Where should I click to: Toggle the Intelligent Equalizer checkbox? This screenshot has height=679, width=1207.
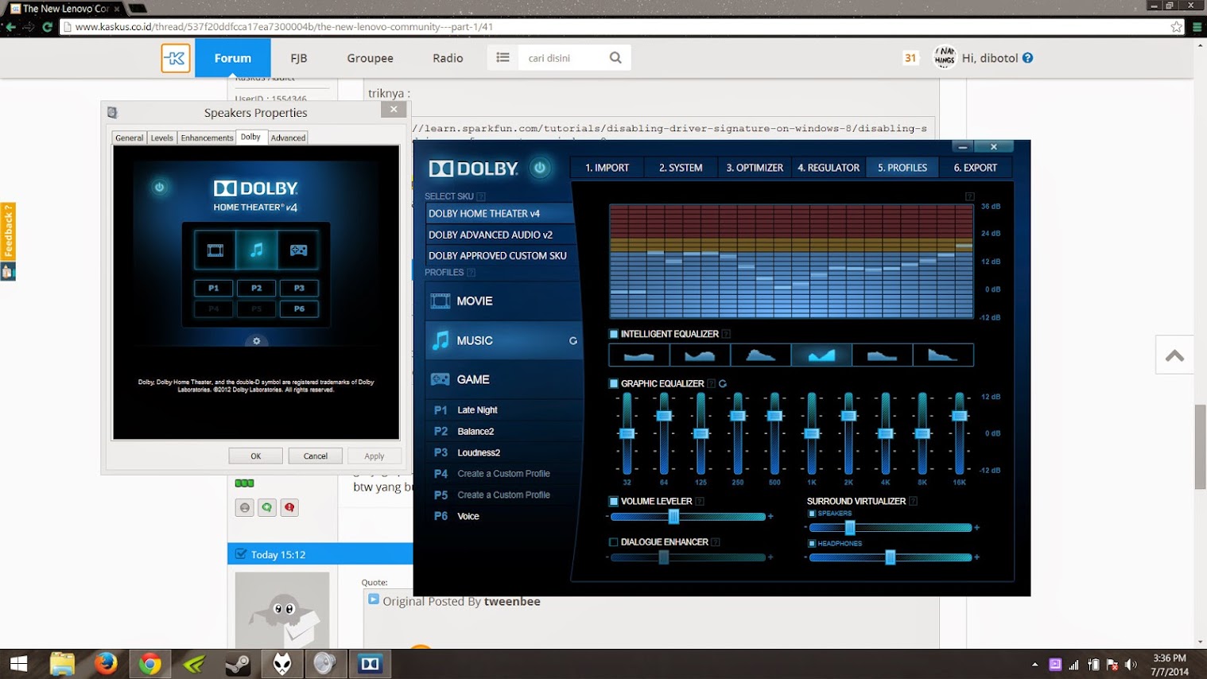coord(613,334)
